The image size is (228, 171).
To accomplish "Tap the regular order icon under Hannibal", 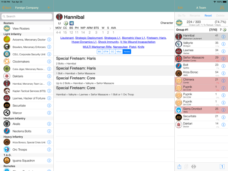I will 66,23.
